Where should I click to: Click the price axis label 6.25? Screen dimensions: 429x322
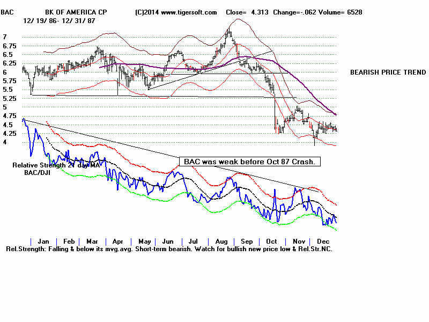click(10, 63)
